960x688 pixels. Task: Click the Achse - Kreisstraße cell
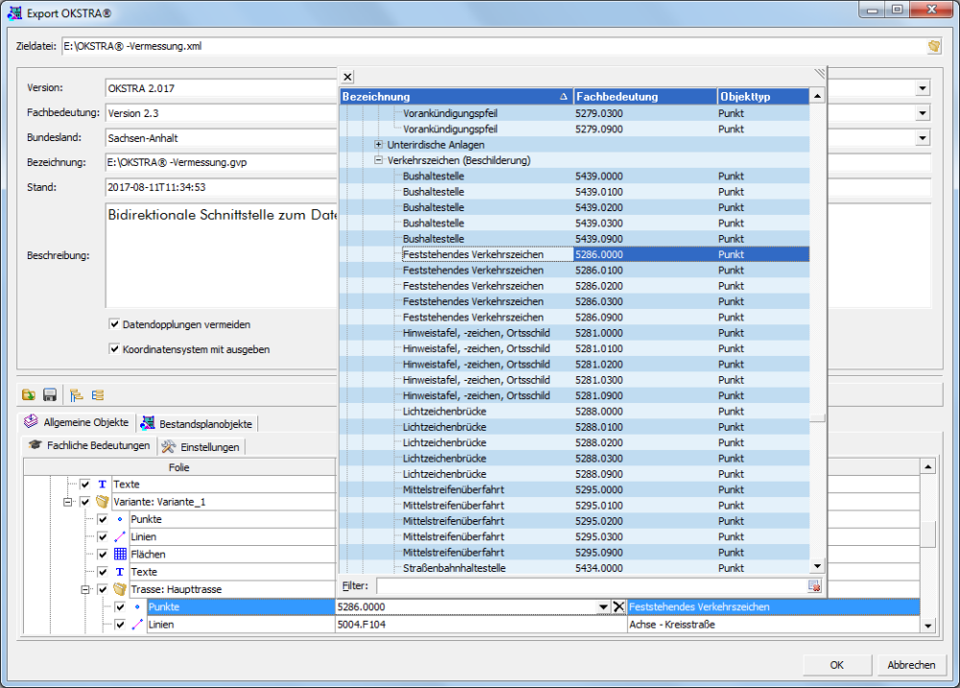pos(773,625)
